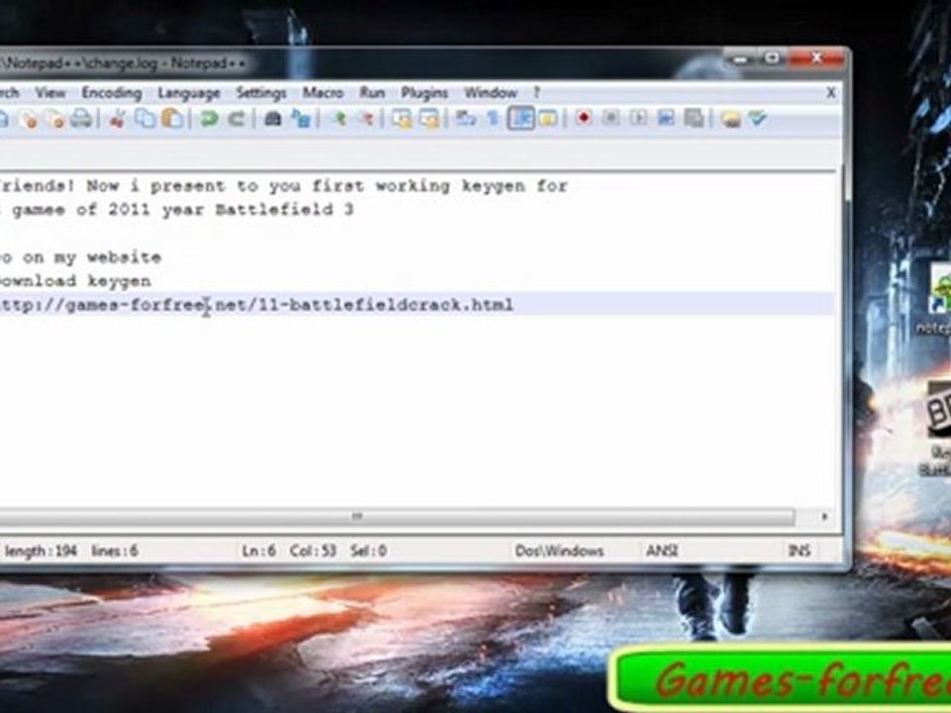Image resolution: width=951 pixels, height=713 pixels.
Task: Click 'lines : 6' in status bar
Action: point(115,552)
